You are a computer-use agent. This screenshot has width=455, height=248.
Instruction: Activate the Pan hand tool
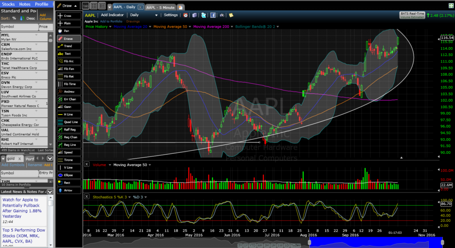point(69,31)
